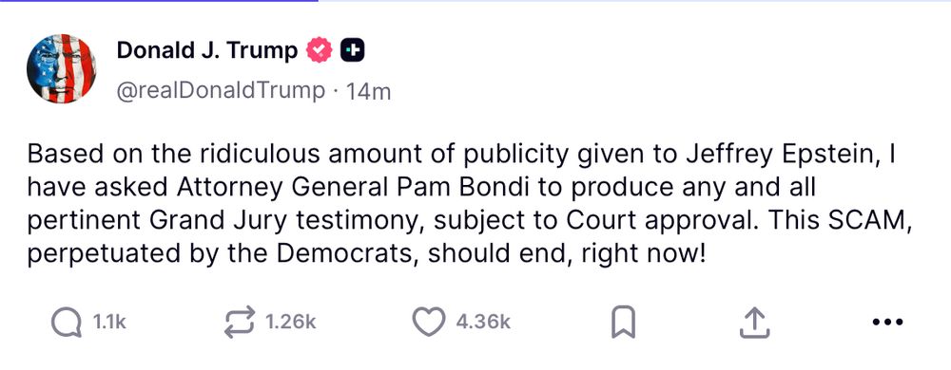Click the reply speech bubble icon
This screenshot has height=370, width=951.
[x=67, y=323]
